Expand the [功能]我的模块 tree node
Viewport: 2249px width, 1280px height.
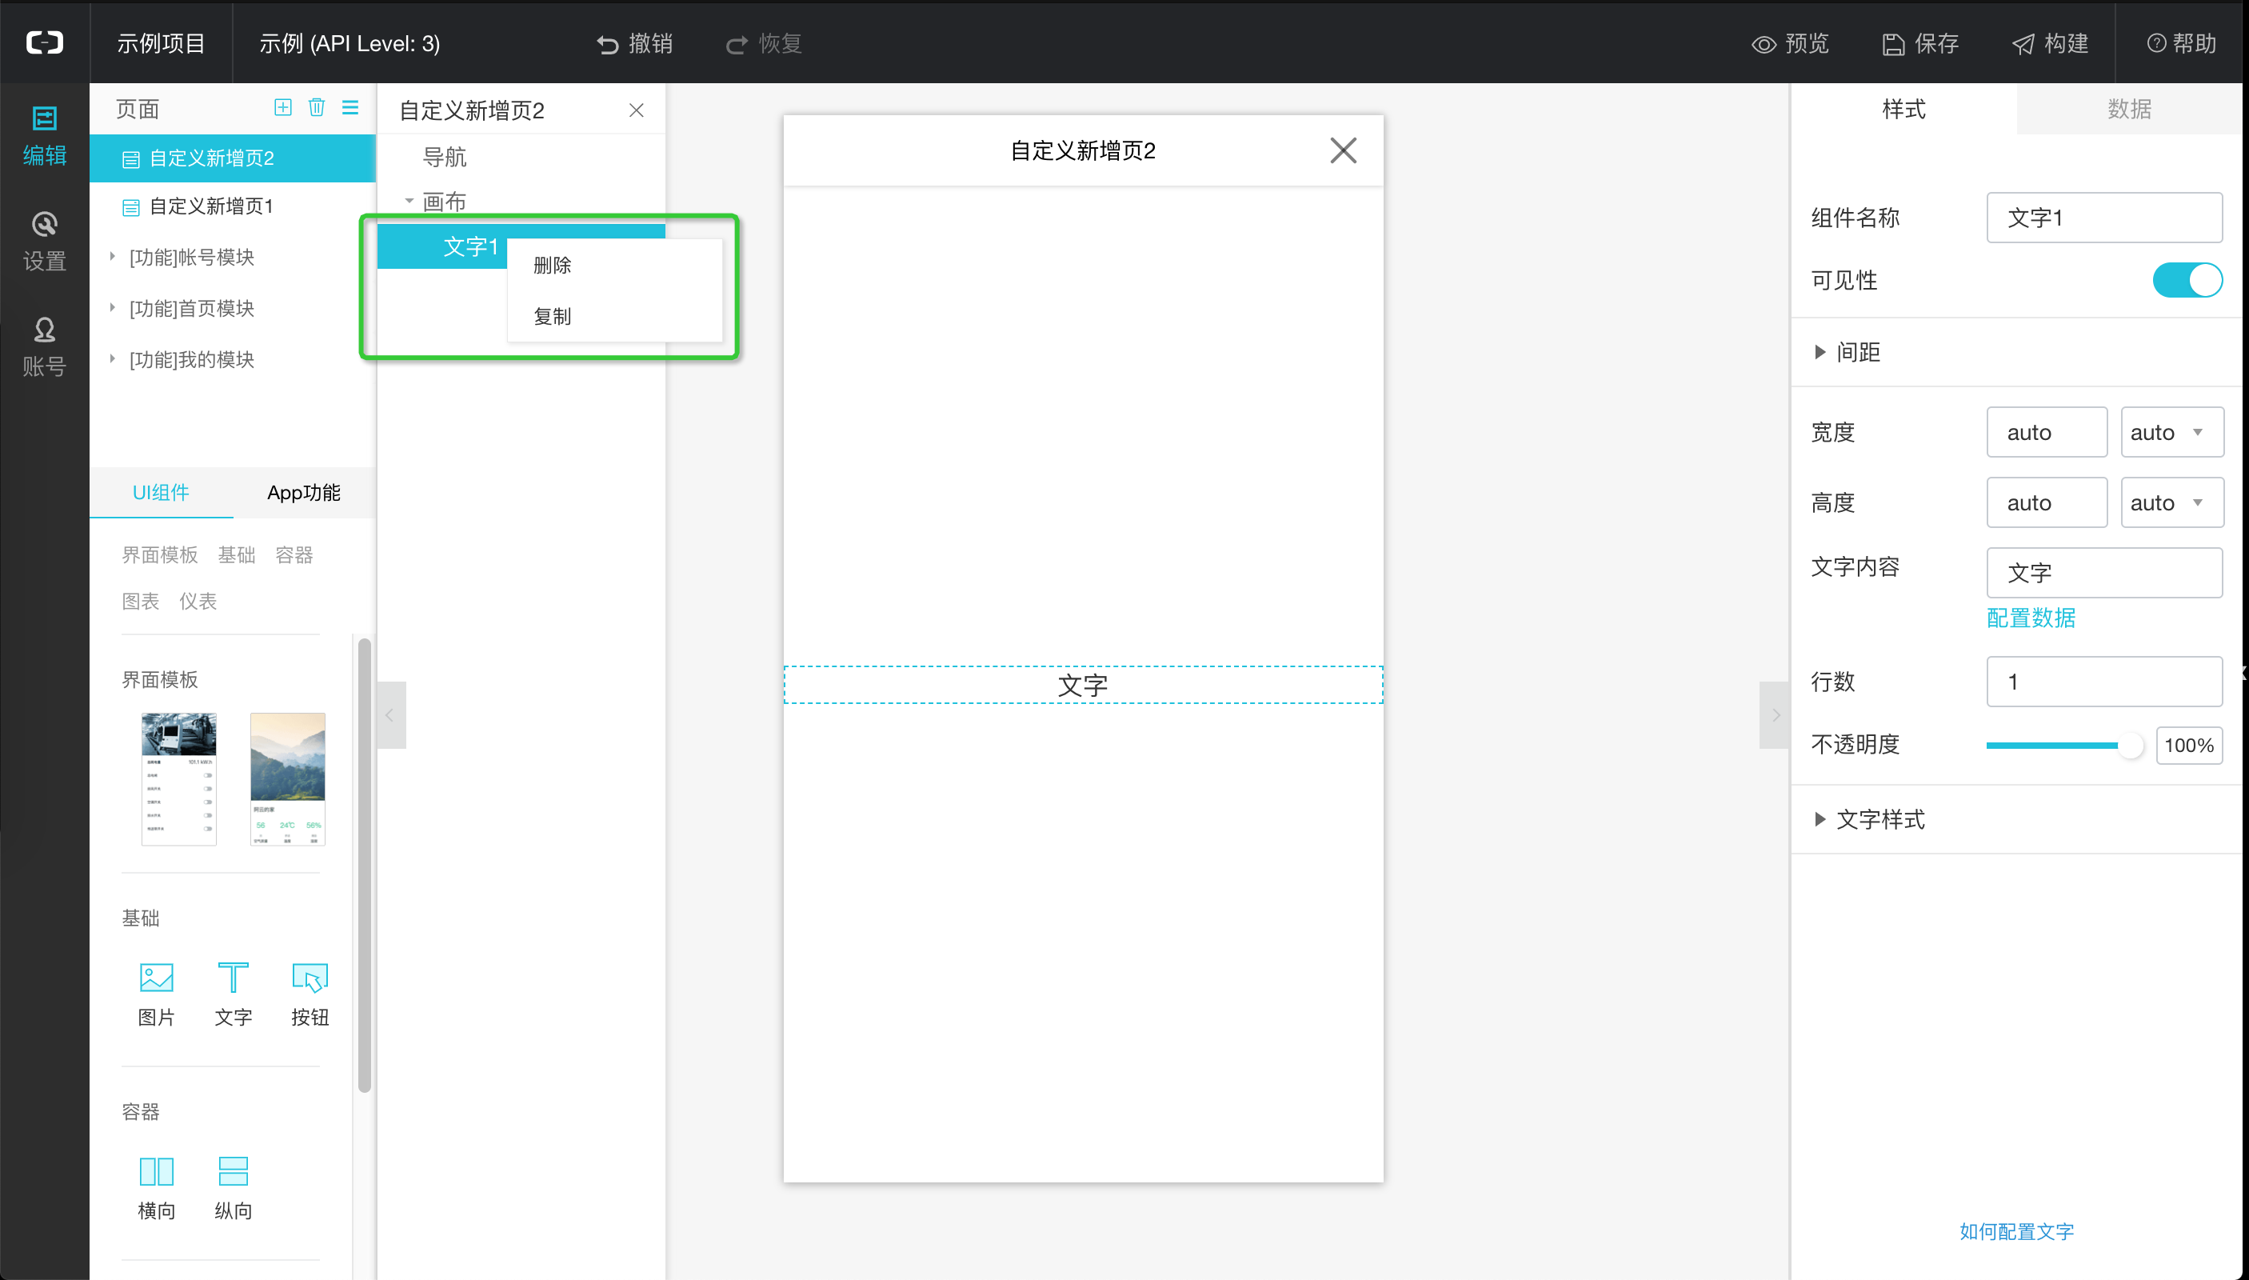(x=112, y=358)
